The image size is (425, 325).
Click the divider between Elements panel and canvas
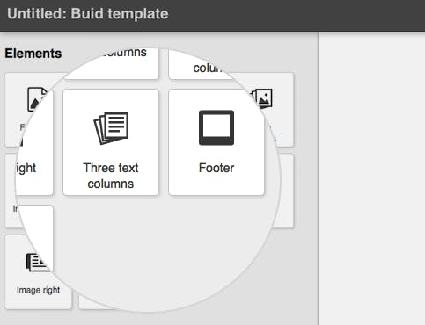pyautogui.click(x=319, y=178)
